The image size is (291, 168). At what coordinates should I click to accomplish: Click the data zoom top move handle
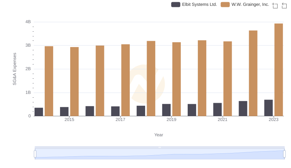click(x=160, y=147)
